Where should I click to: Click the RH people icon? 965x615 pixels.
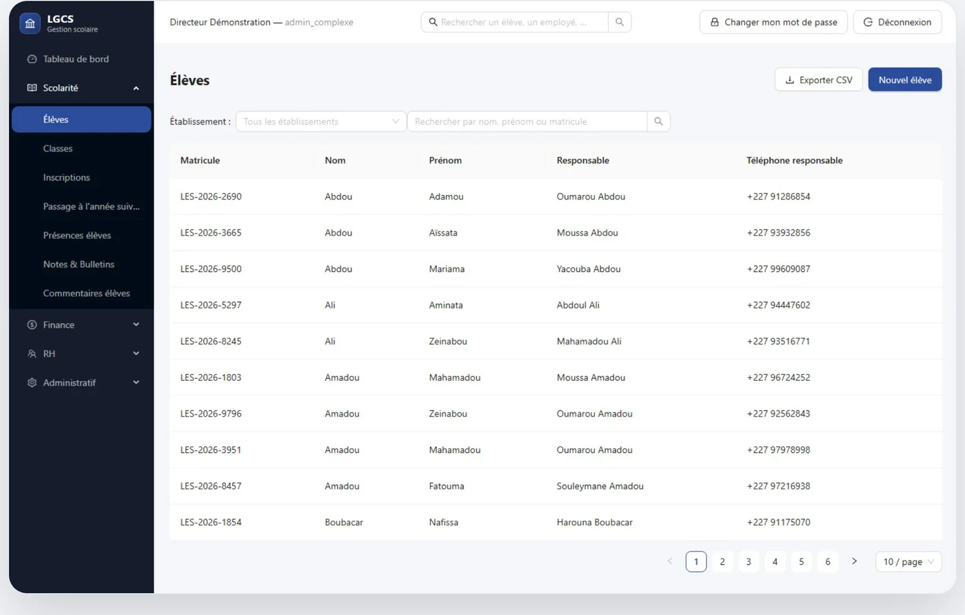(32, 354)
